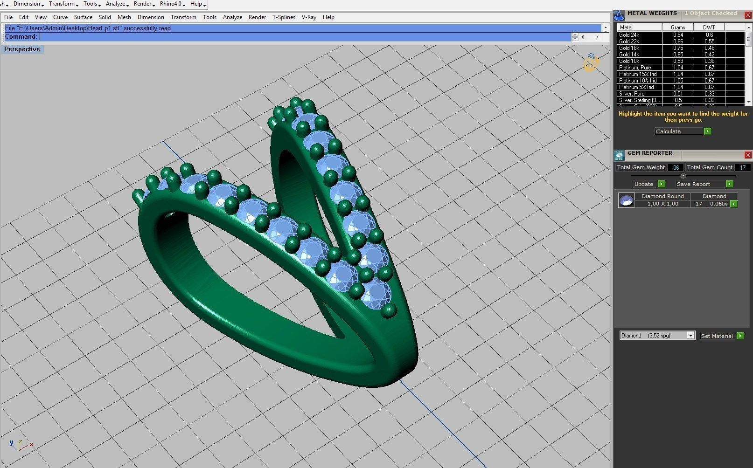Image resolution: width=753 pixels, height=468 pixels.
Task: Click command history scrollbar arrows
Action: point(606,28)
